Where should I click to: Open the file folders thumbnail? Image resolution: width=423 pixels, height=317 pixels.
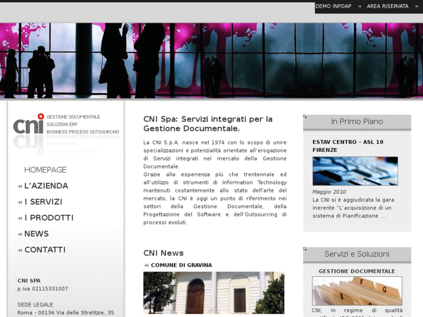[x=357, y=291]
